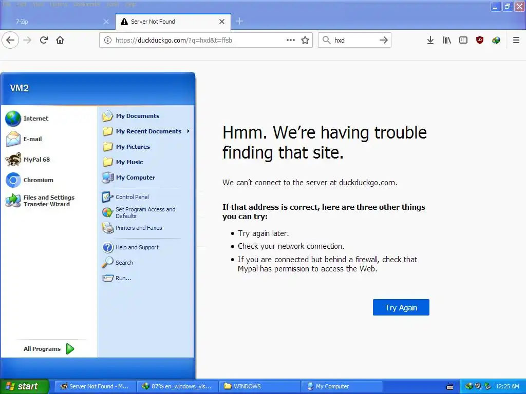This screenshot has width=526, height=394.
Task: Open a new tab with plus button
Action: (x=239, y=22)
